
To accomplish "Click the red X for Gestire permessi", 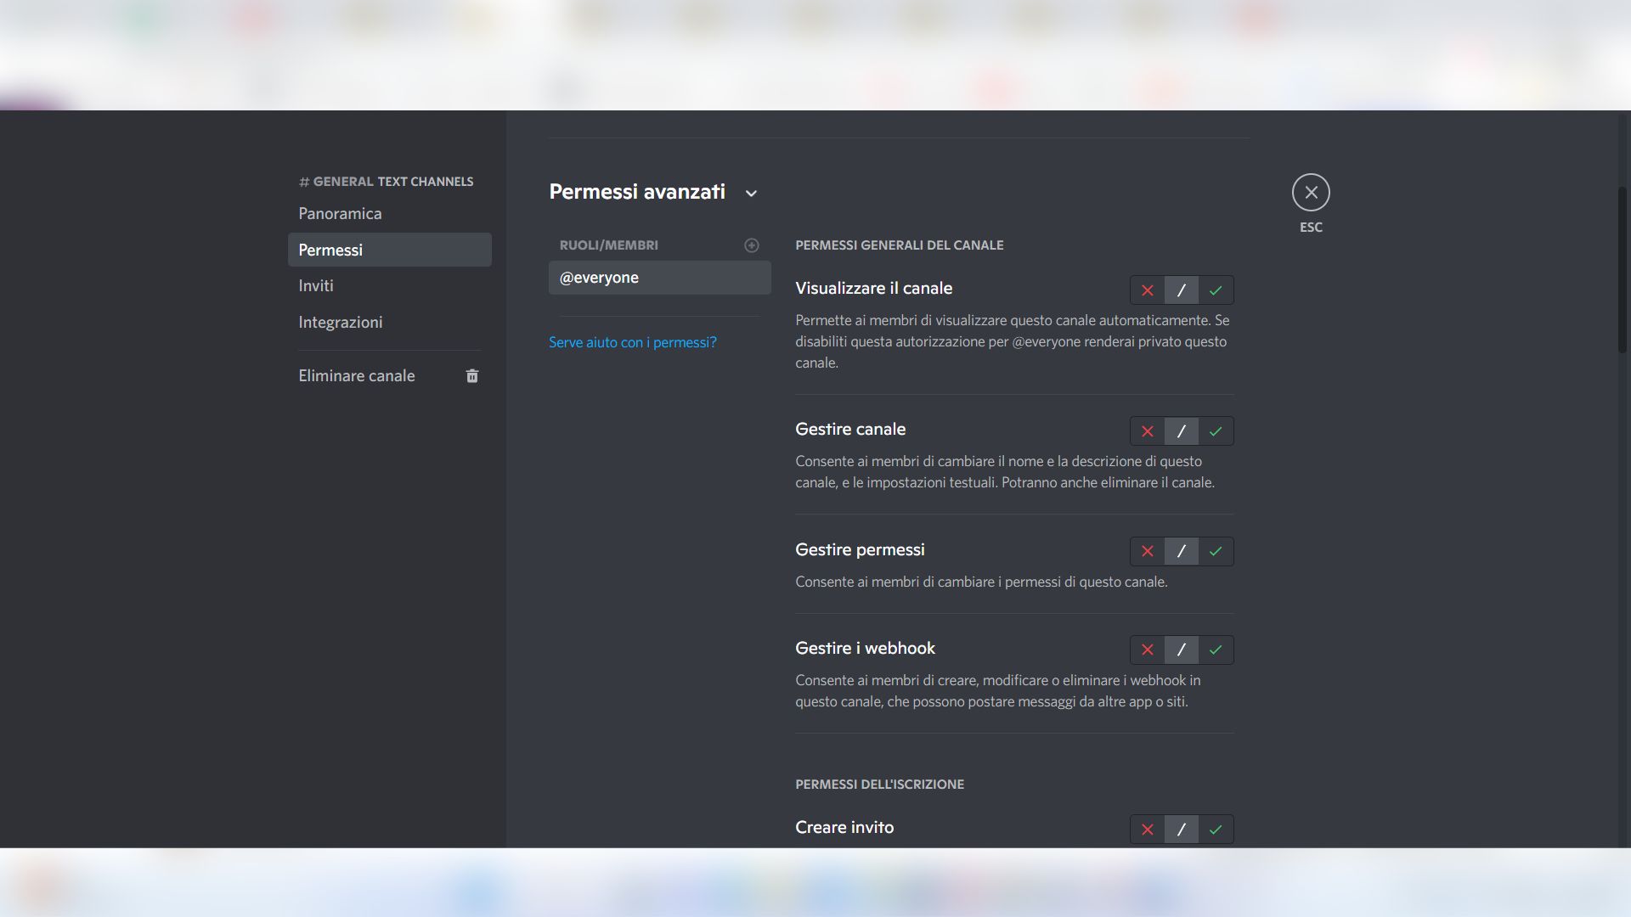I will tap(1148, 551).
